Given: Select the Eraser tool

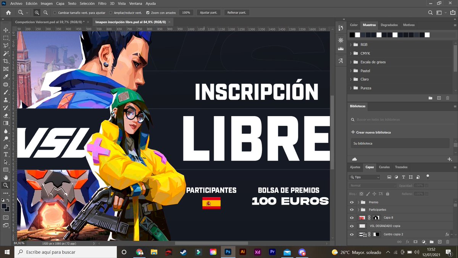Looking at the screenshot, I should pyautogui.click(x=6, y=115).
